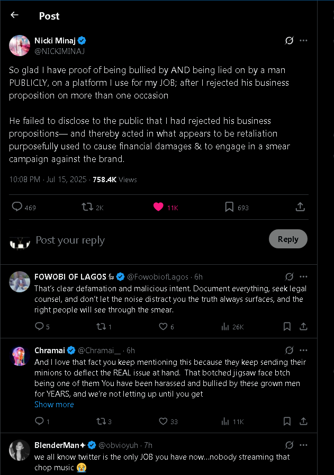334x475 pixels.
Task: Repost the main post with 2K reposts
Action: [87, 207]
